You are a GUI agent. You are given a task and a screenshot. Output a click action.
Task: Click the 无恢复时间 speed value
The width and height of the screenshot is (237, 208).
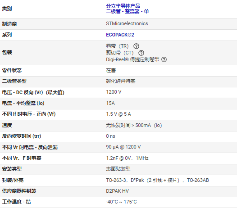click(x=134, y=125)
